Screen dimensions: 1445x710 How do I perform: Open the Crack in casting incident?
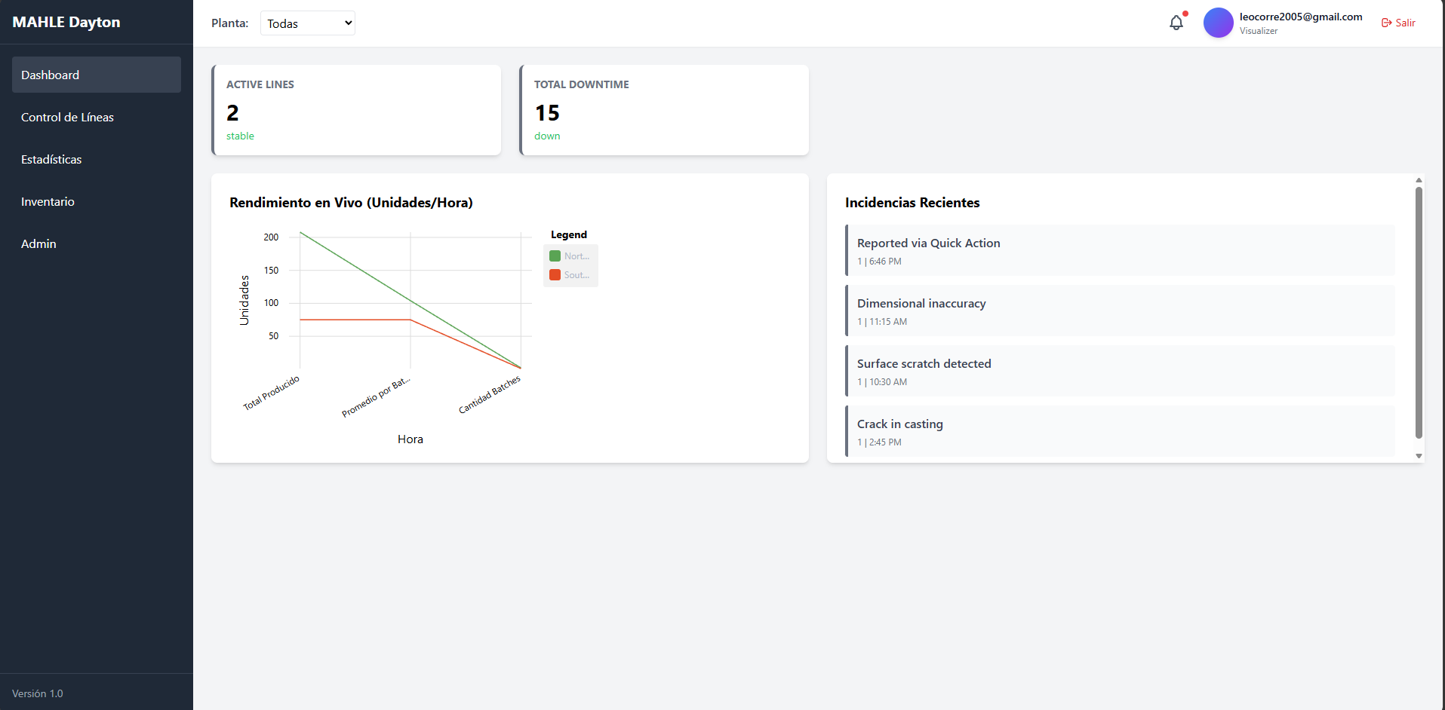pyautogui.click(x=1120, y=431)
